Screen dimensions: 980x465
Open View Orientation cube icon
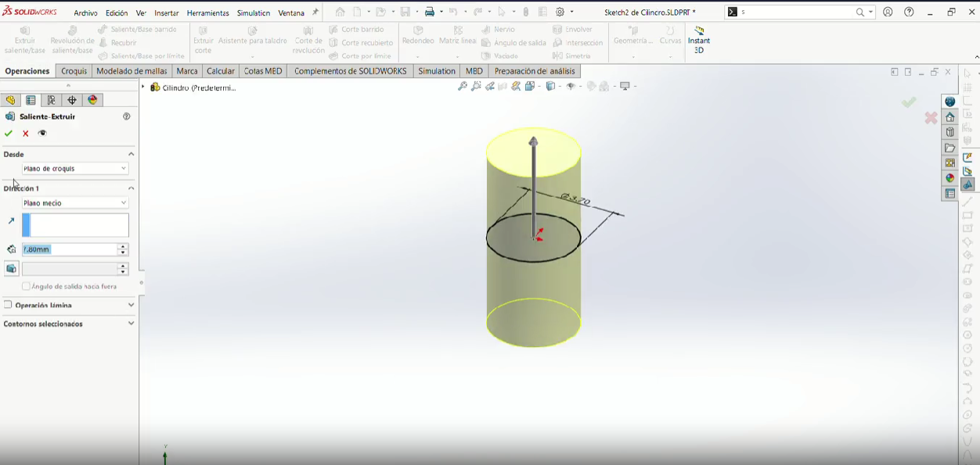click(x=531, y=86)
